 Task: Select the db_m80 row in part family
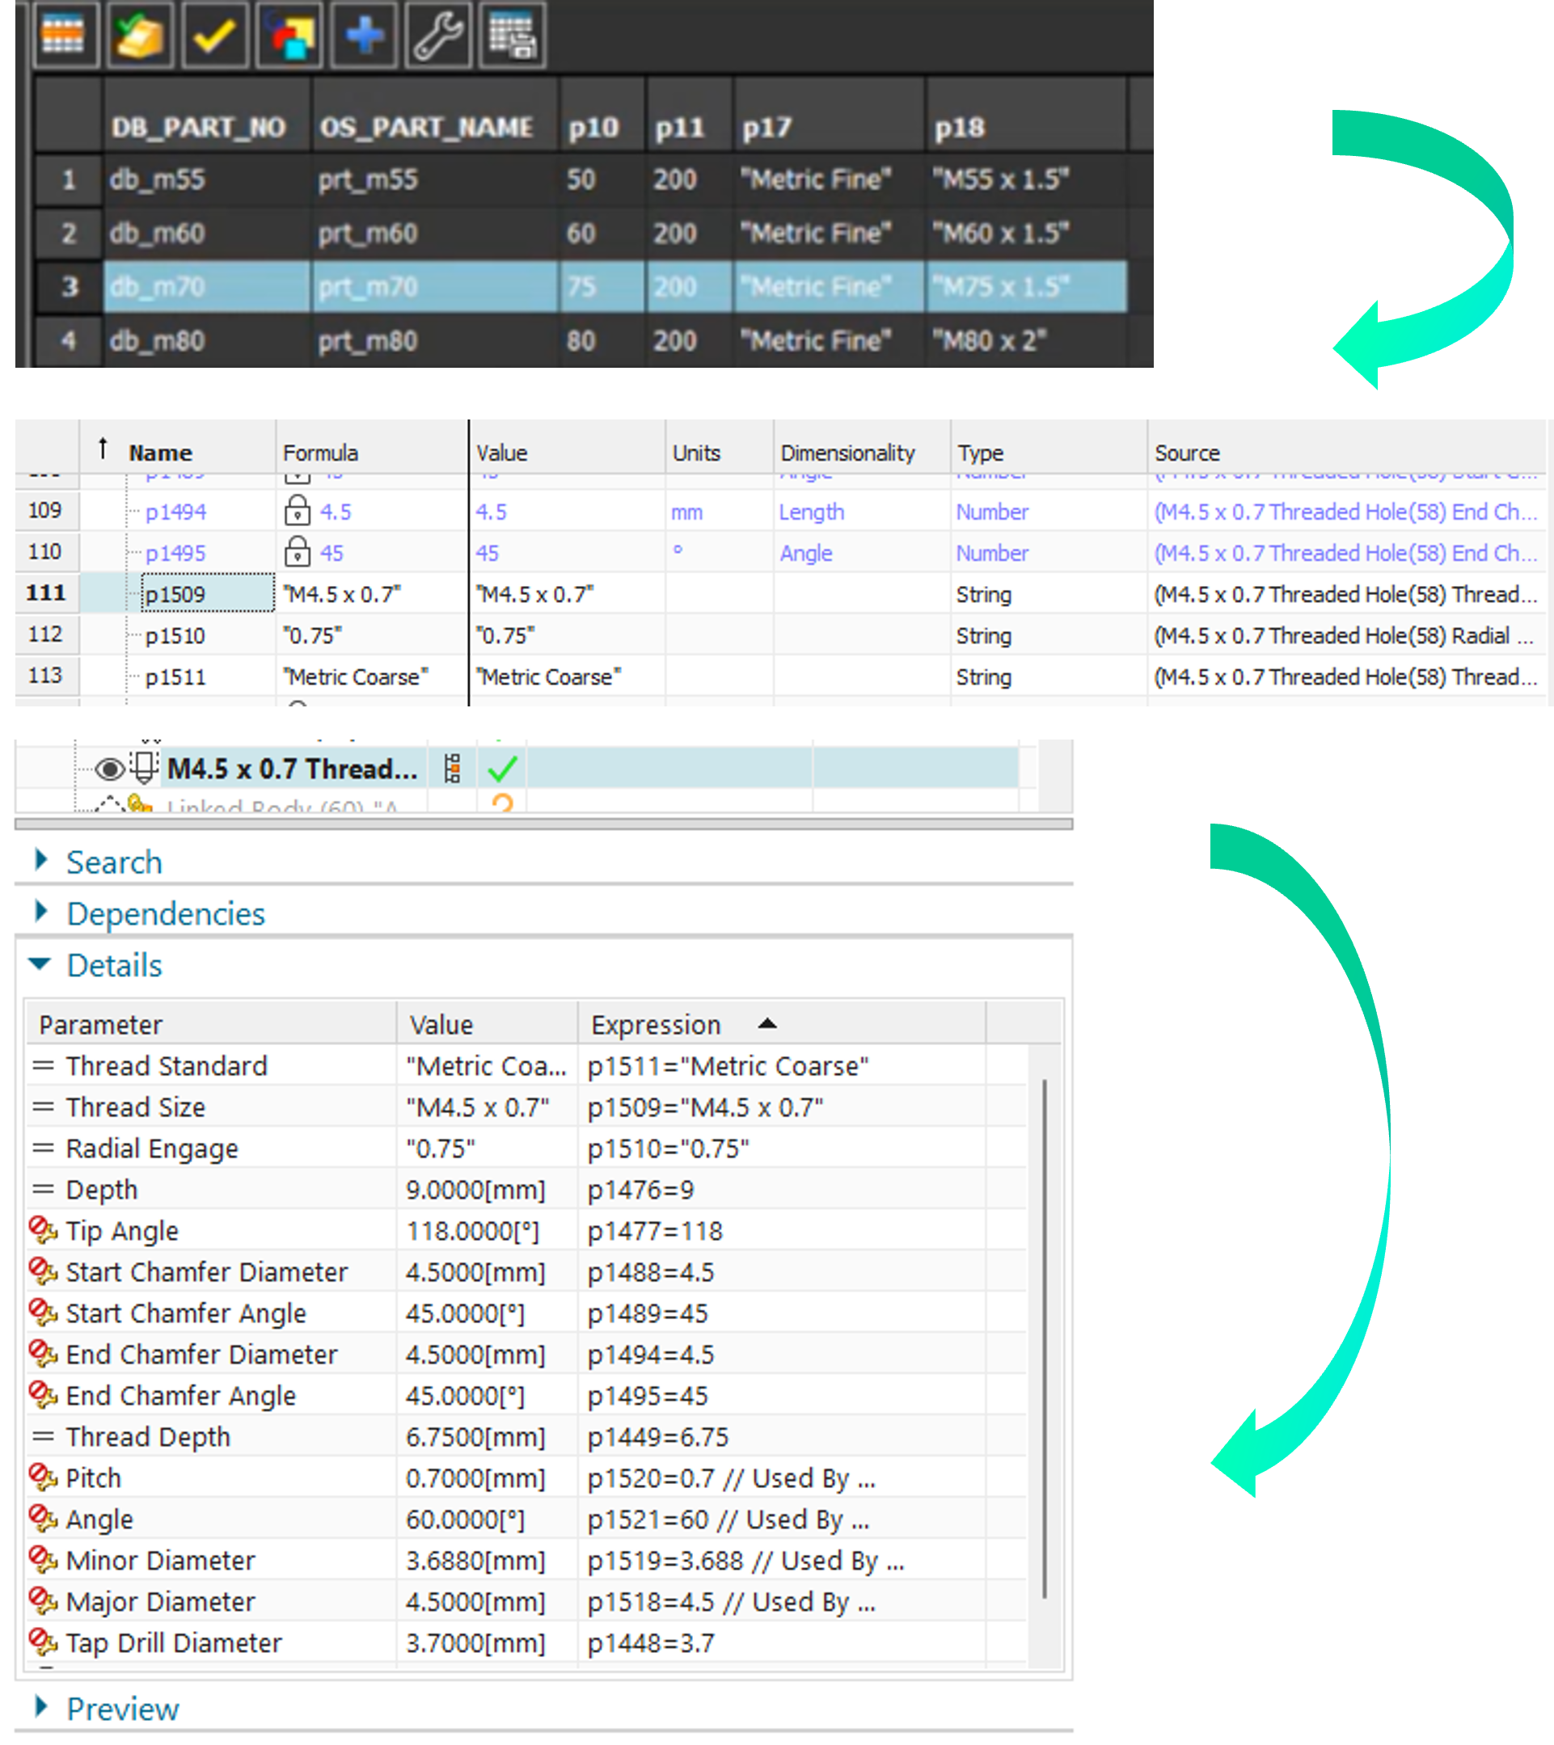[157, 340]
